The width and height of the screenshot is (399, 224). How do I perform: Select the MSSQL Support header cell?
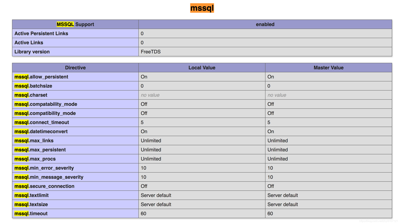coord(75,24)
